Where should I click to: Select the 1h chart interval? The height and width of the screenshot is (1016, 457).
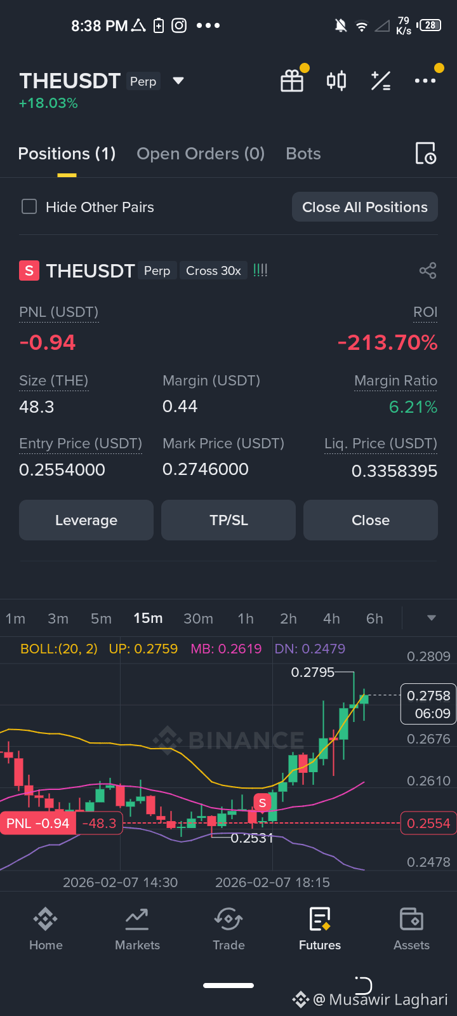coord(246,618)
